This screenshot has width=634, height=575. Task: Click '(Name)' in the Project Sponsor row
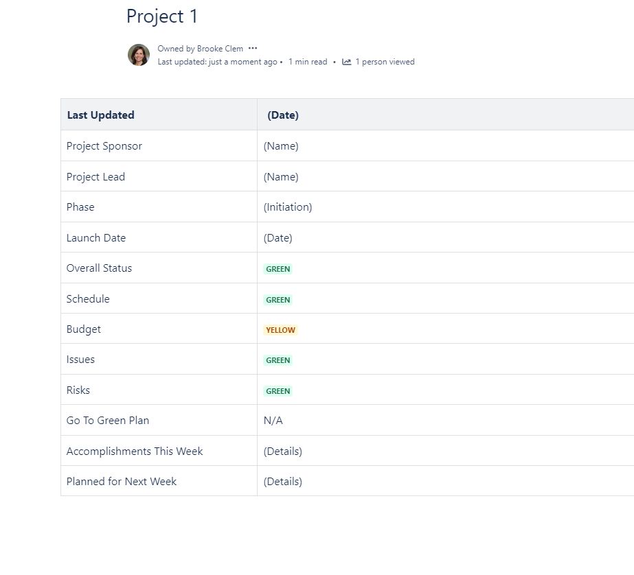click(x=281, y=146)
